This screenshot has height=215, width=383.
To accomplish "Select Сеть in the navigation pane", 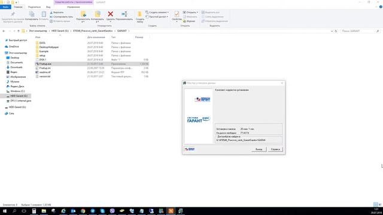I will (x=11, y=113).
